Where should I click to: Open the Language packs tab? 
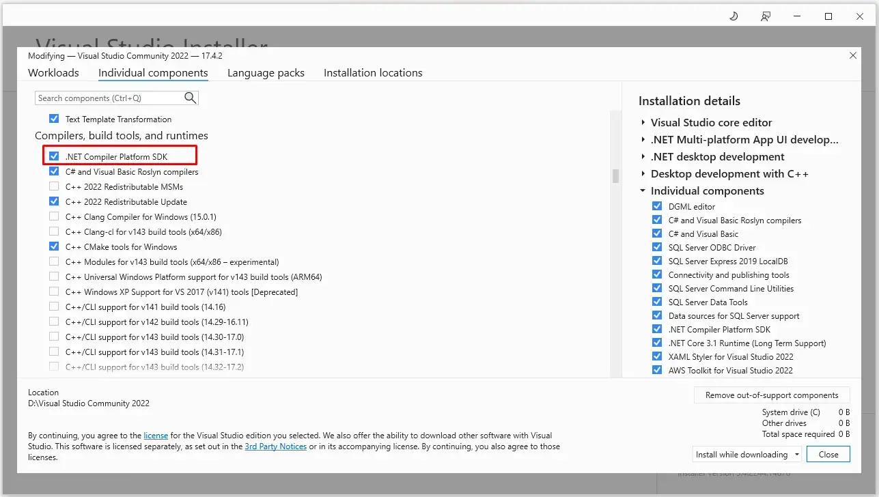coord(266,73)
